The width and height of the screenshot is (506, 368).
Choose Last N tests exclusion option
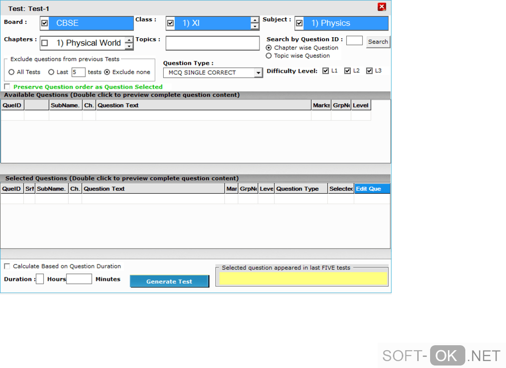click(x=51, y=72)
